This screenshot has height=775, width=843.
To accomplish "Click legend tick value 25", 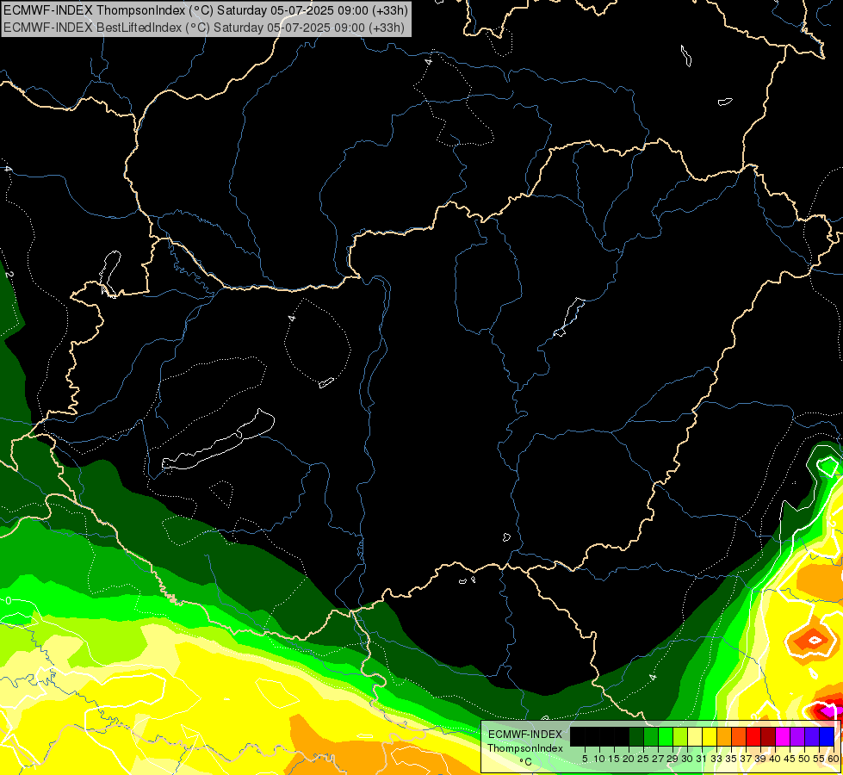I will coord(643,759).
